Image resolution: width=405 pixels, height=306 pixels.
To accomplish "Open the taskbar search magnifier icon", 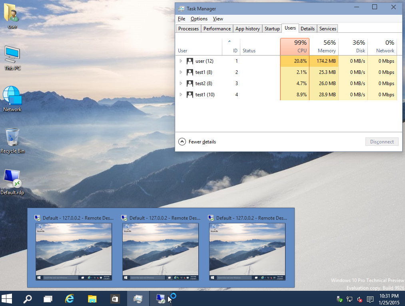I will coord(28,298).
